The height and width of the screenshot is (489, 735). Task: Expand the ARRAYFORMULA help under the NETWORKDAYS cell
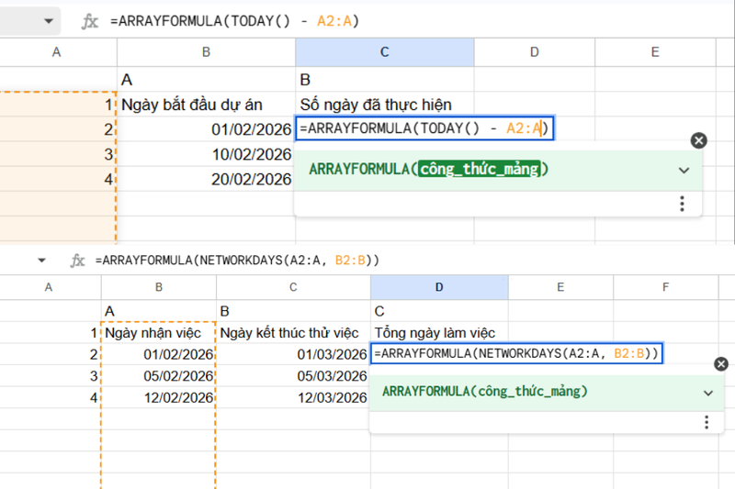point(707,393)
